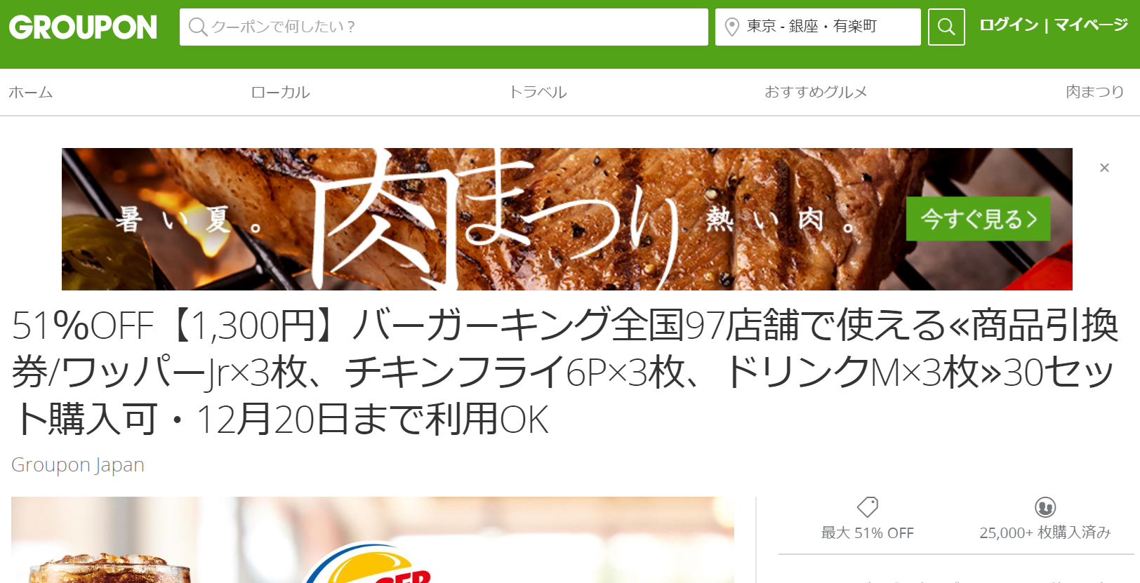Open the おすすめグルメ menu item
Screen dimensions: 1140x583
click(x=816, y=92)
